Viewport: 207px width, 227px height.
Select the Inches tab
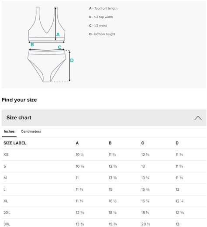(x=9, y=131)
